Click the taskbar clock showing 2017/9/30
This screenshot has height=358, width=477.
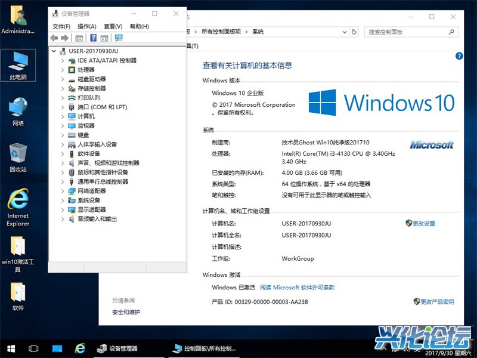448,353
